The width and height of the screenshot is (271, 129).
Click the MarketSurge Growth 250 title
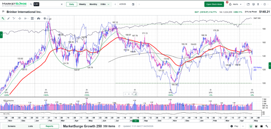[82, 126]
